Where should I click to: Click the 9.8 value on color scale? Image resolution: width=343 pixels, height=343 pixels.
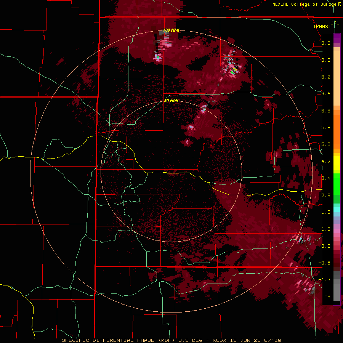point(326,43)
